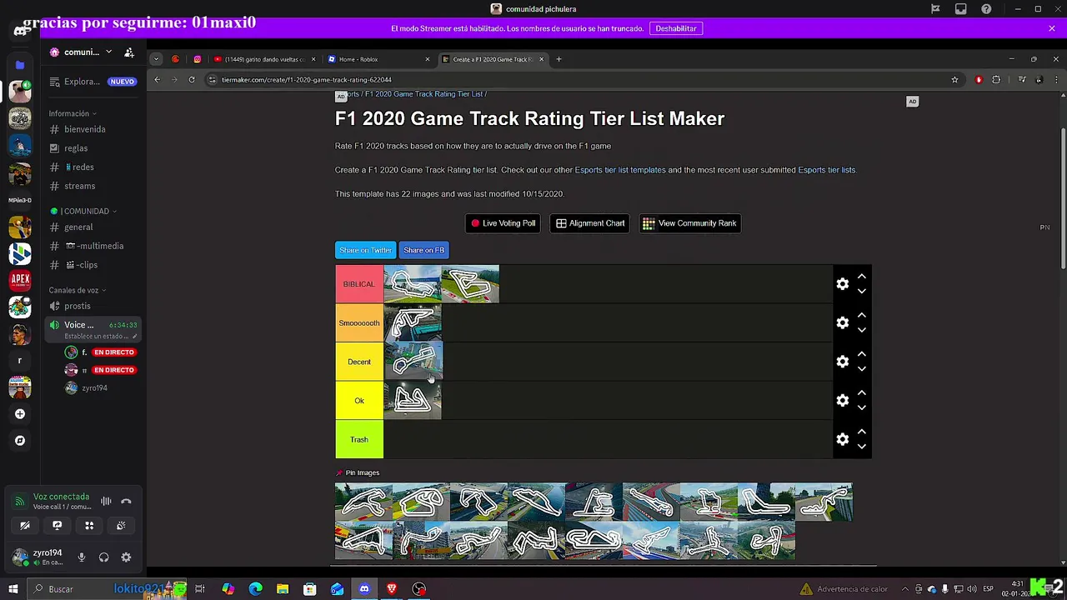Open the Instagram pinned tab

198,59
